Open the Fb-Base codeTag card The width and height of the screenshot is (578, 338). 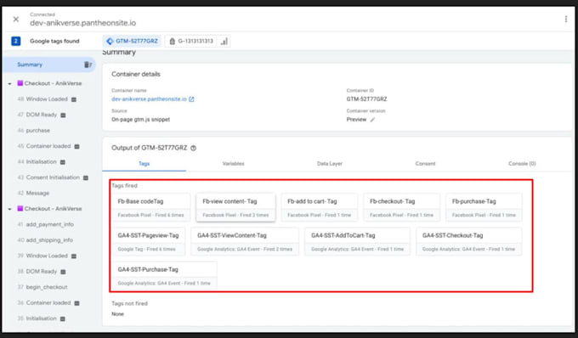click(152, 207)
